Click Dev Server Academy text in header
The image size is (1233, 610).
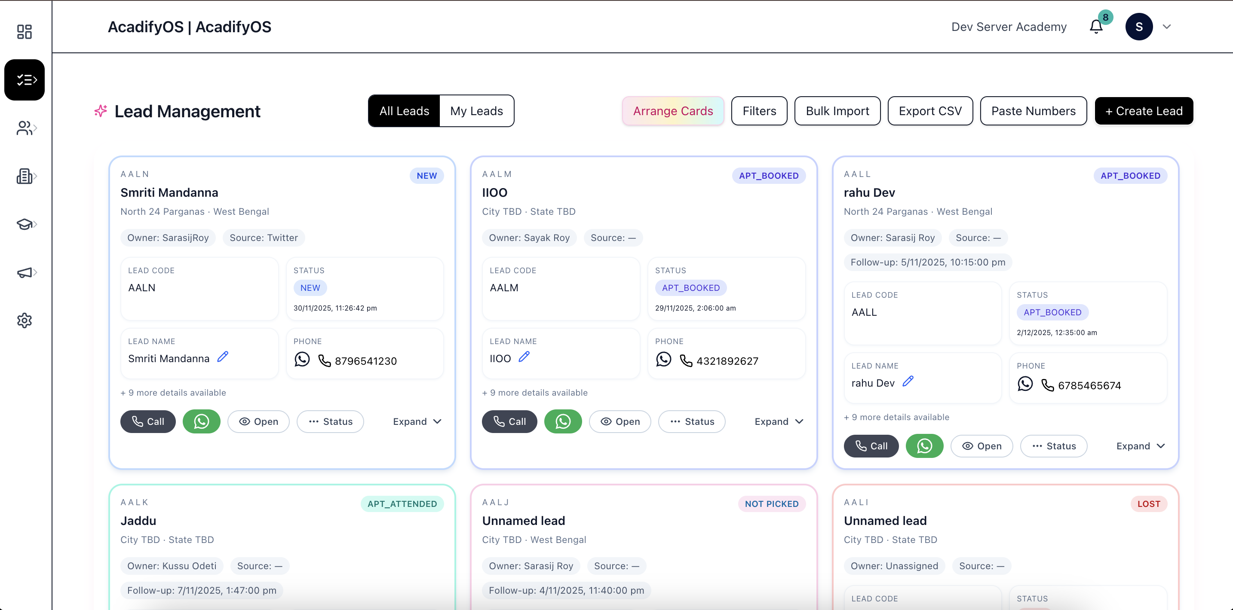pos(1009,27)
